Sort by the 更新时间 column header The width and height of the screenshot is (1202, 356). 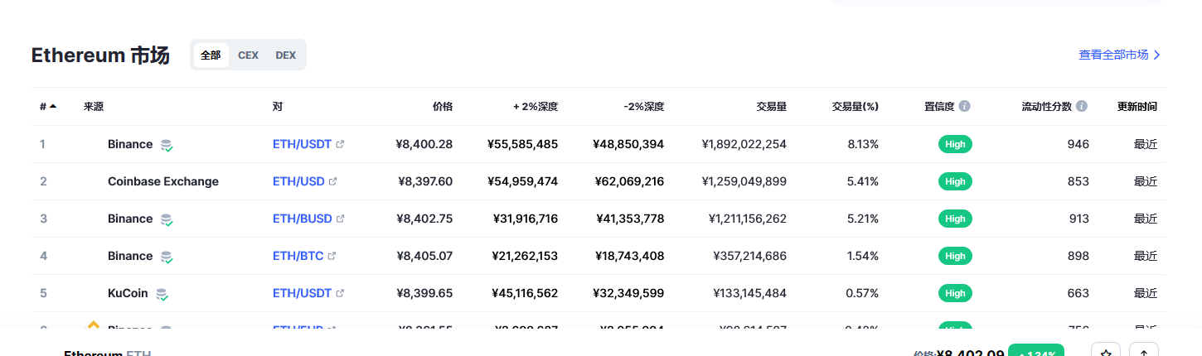pyautogui.click(x=1137, y=107)
